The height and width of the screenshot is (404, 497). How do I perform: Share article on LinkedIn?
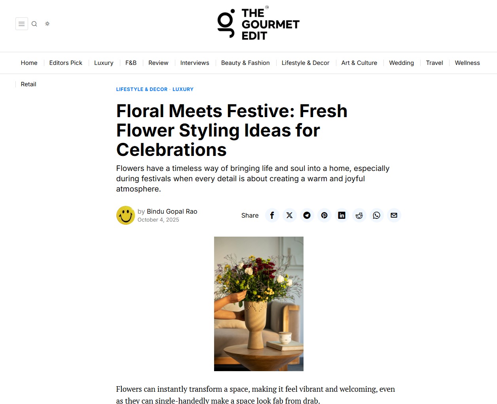pos(342,215)
